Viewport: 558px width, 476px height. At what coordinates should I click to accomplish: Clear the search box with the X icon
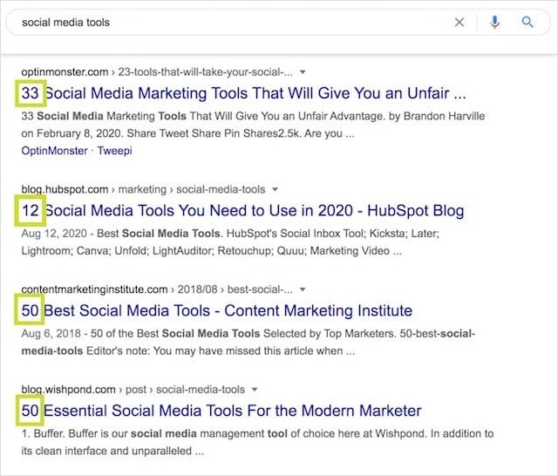click(x=459, y=23)
